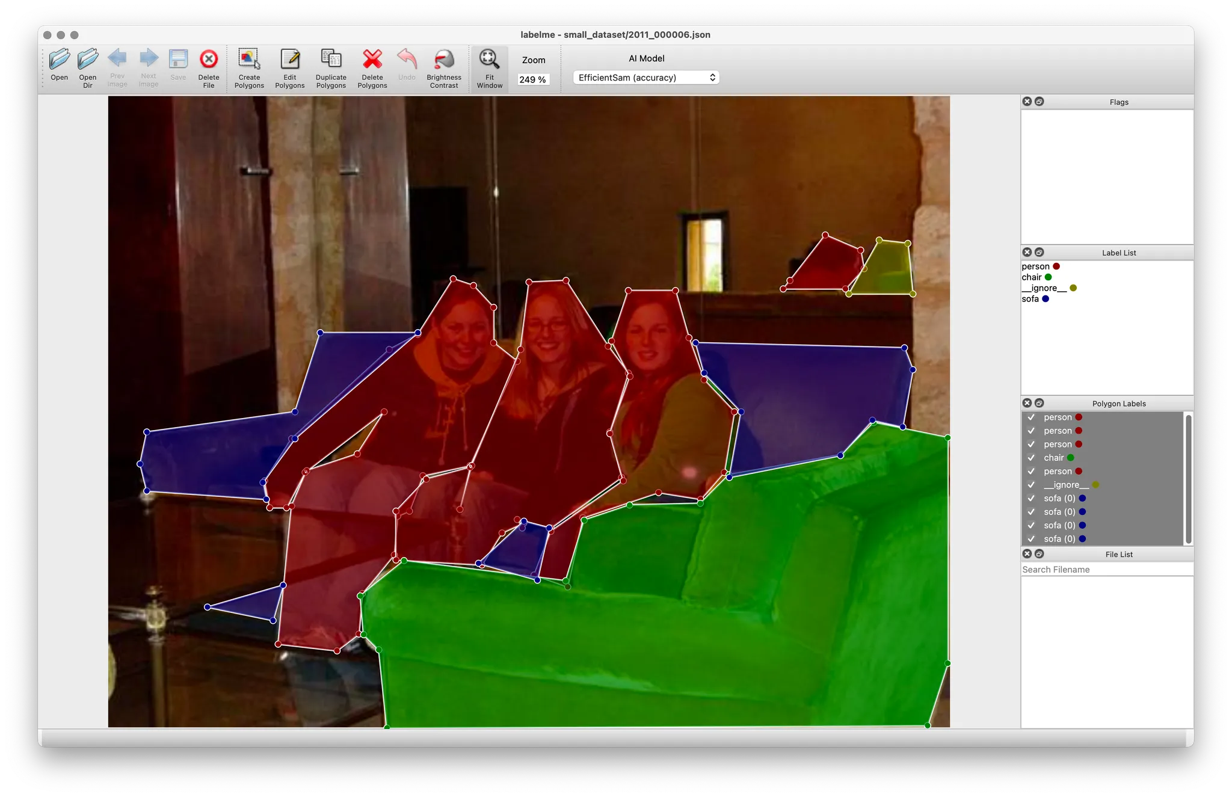
Task: Uncheck the first person polygon checkbox
Action: 1031,417
